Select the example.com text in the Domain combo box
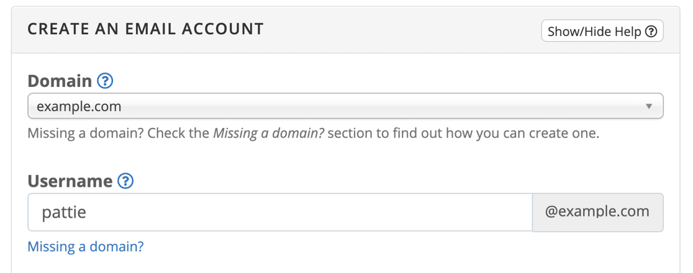This screenshot has height=273, width=693. (x=79, y=107)
